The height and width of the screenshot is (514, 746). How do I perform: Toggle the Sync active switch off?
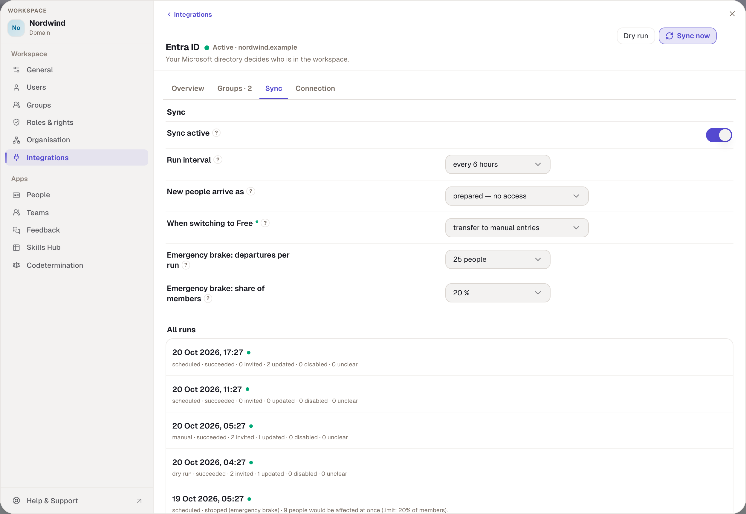719,135
